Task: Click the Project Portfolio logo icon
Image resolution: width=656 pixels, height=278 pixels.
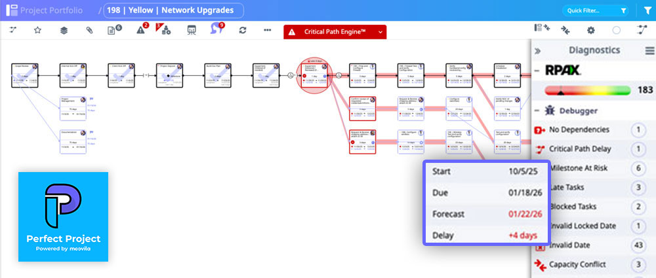Action: click(x=12, y=10)
